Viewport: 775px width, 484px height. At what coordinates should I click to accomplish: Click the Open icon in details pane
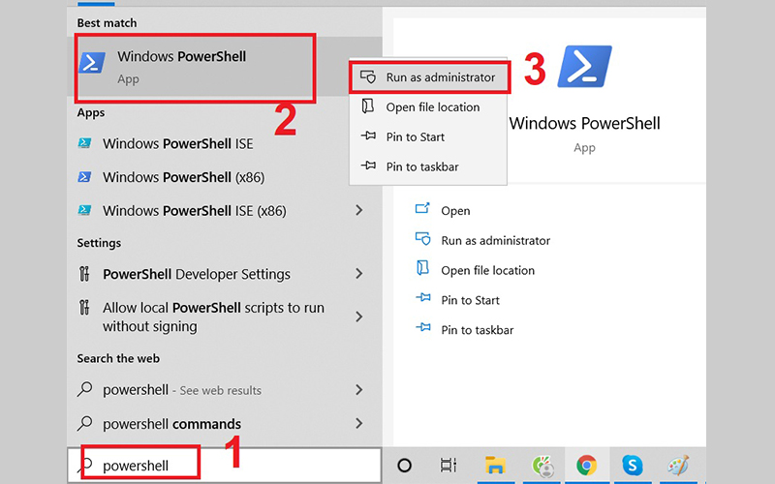(422, 208)
